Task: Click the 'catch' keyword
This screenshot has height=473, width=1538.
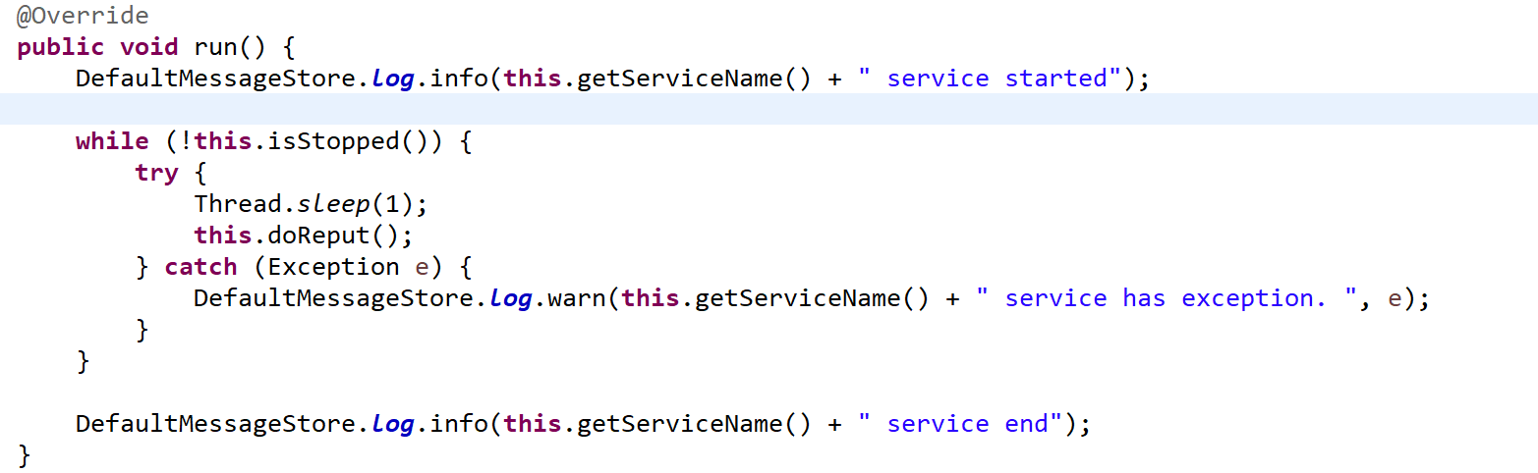Action: pos(201,267)
